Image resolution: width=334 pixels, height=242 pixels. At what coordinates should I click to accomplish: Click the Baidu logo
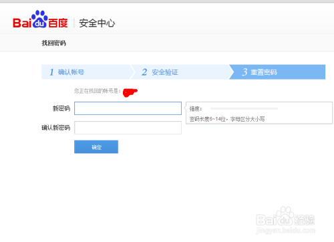(40, 19)
